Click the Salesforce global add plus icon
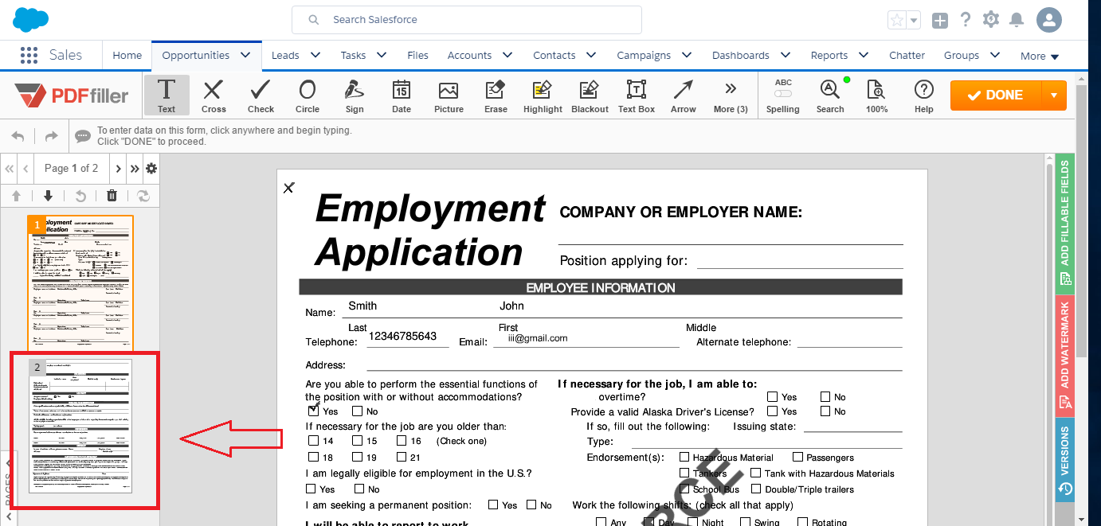This screenshot has height=526, width=1101. (940, 21)
